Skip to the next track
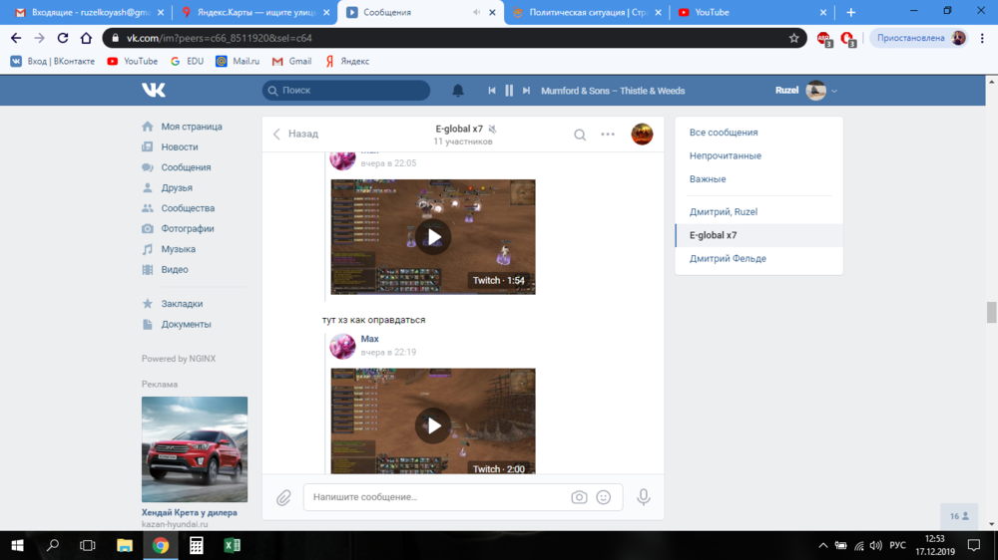Screen dimensions: 998x560 click(526, 91)
